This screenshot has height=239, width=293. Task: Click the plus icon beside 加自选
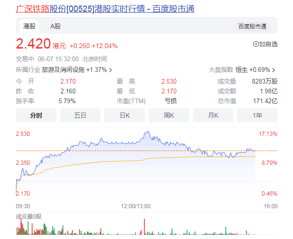tap(256, 44)
